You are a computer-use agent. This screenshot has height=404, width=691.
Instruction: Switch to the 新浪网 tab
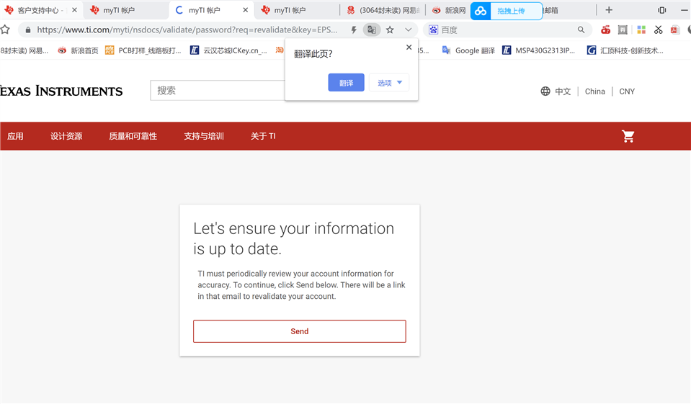coord(449,9)
